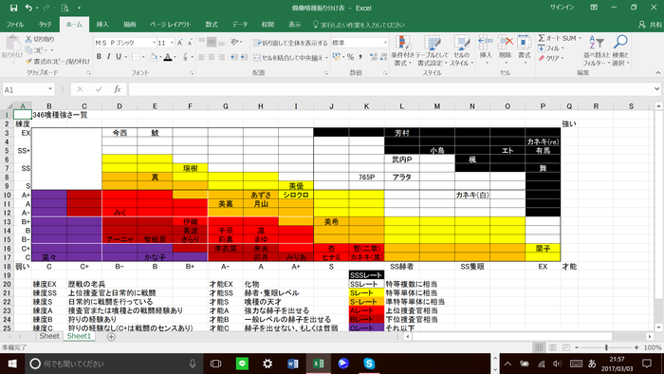Screen dimensions: 664x374
Task: Expand the borders dropdown arrow
Action: [x=142, y=57]
